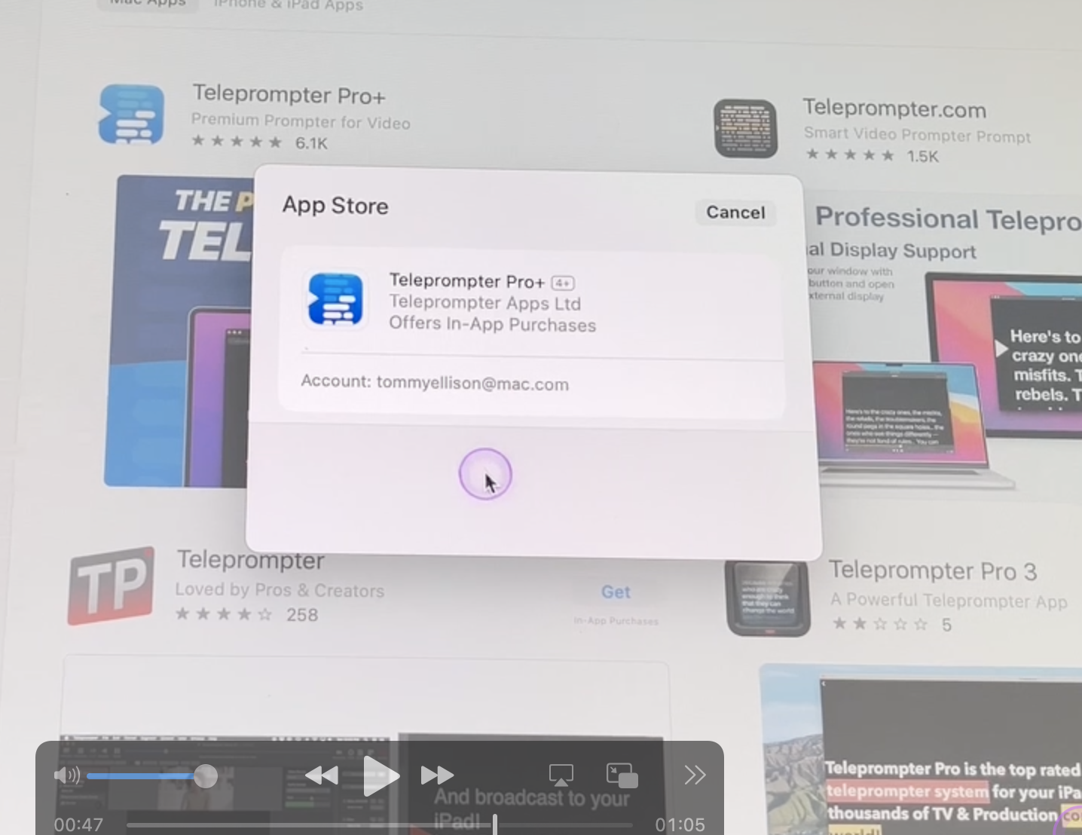
Task: Click the Loved by Pros & Creators subtitle
Action: click(x=280, y=590)
